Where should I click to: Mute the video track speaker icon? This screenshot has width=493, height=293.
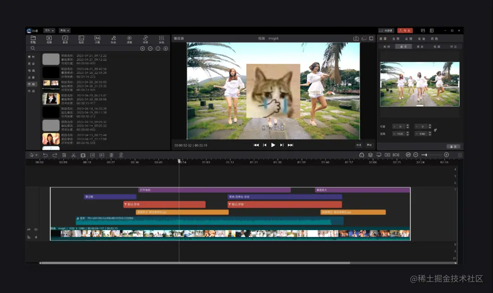[36, 237]
